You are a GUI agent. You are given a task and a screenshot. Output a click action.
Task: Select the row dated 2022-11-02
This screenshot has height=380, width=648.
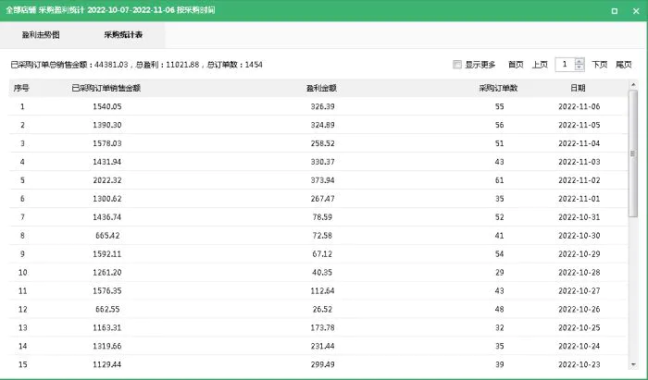[319, 180]
